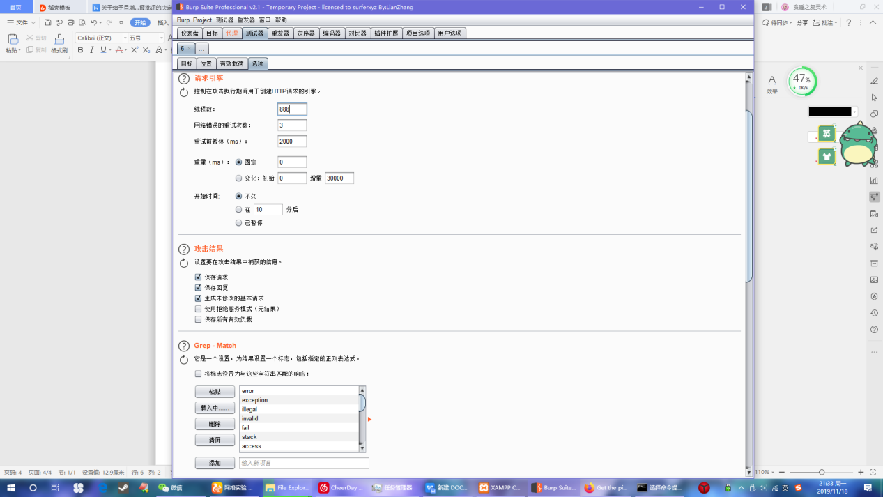Switch to the 重发器 tab
This screenshot has width=883, height=497.
[x=280, y=33]
